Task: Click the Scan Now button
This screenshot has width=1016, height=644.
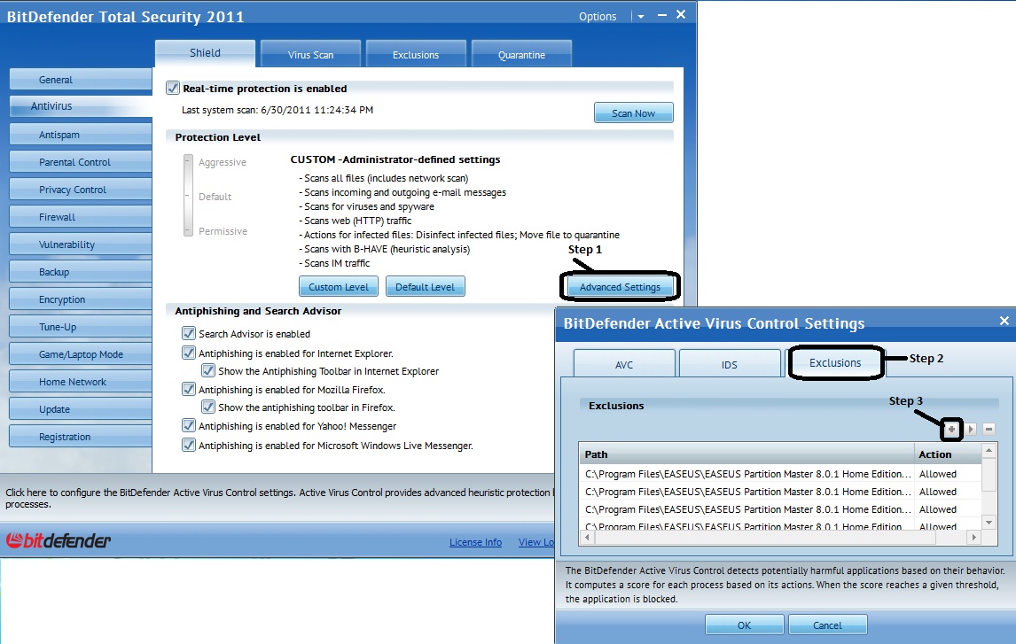Action: click(x=633, y=113)
